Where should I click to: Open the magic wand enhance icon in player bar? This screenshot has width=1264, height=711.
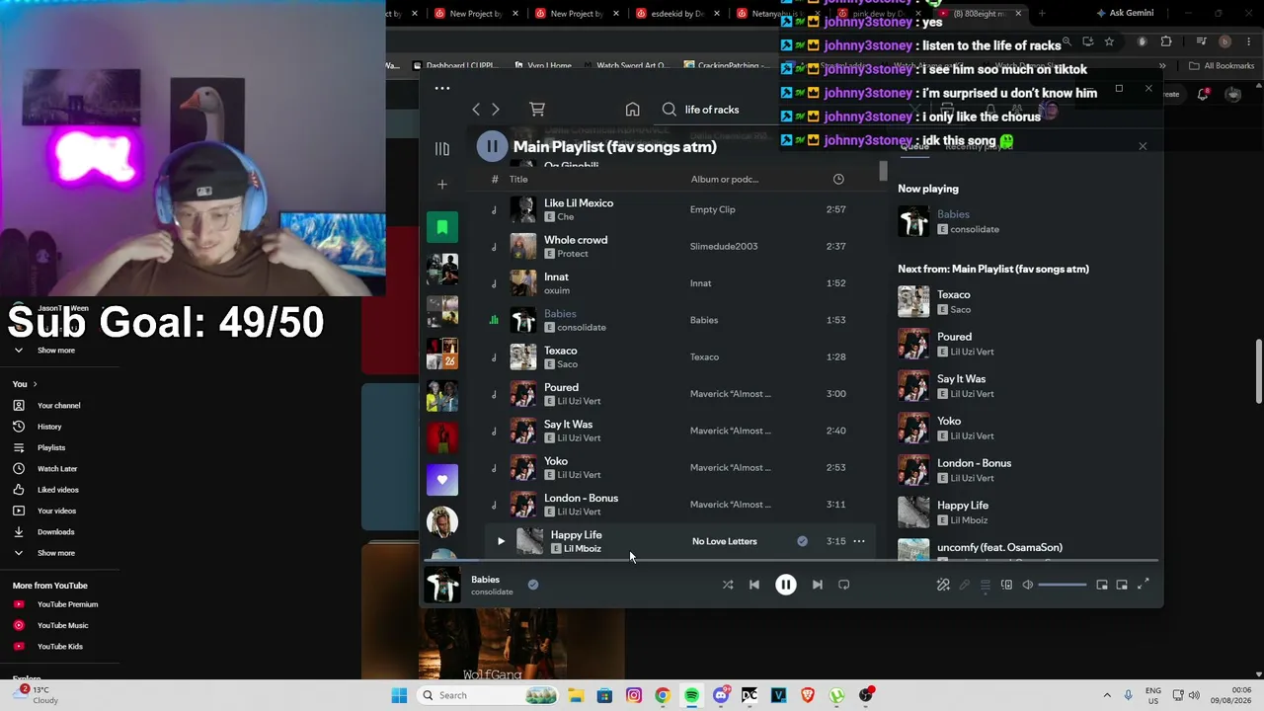[x=943, y=585]
